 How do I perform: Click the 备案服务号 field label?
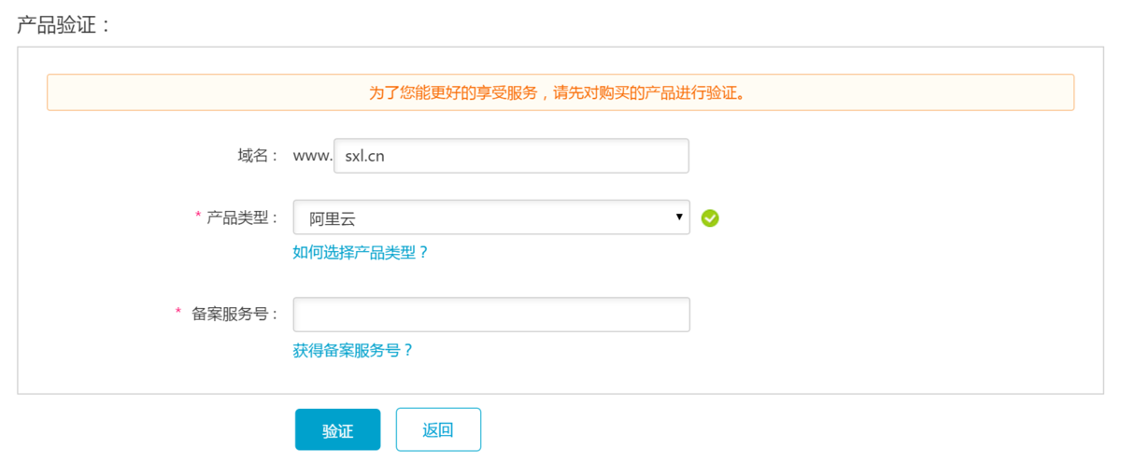(235, 314)
